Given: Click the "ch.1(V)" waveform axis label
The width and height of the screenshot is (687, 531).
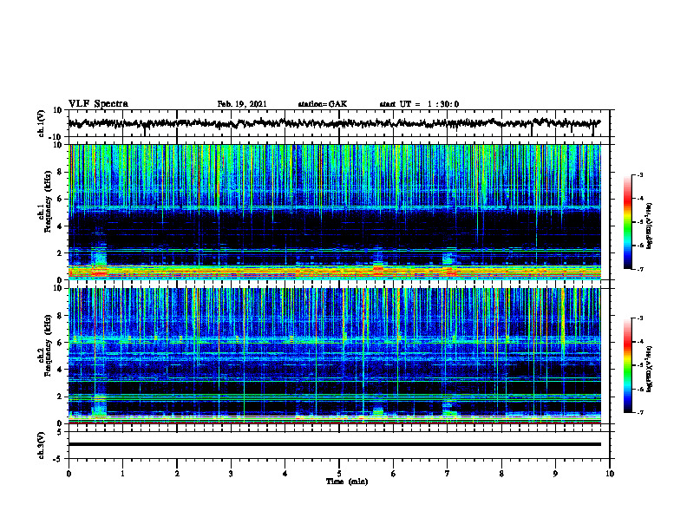Looking at the screenshot, I should (x=42, y=123).
